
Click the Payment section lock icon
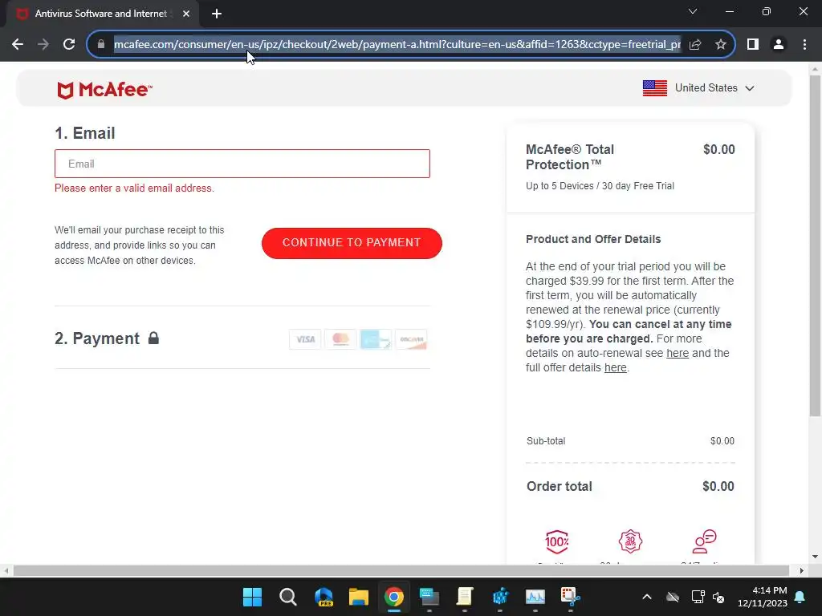click(153, 338)
